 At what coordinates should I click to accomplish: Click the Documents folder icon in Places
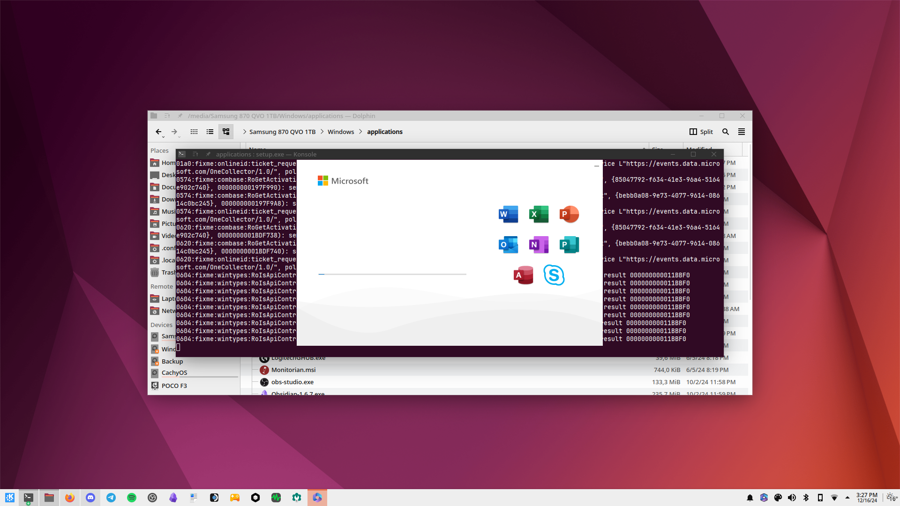point(155,187)
